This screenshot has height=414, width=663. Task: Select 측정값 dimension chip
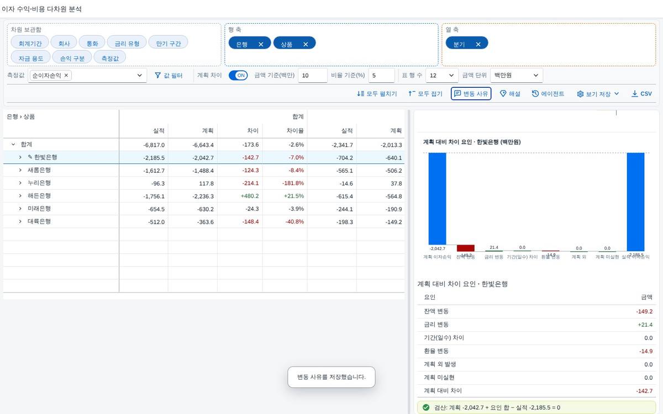pyautogui.click(x=110, y=57)
